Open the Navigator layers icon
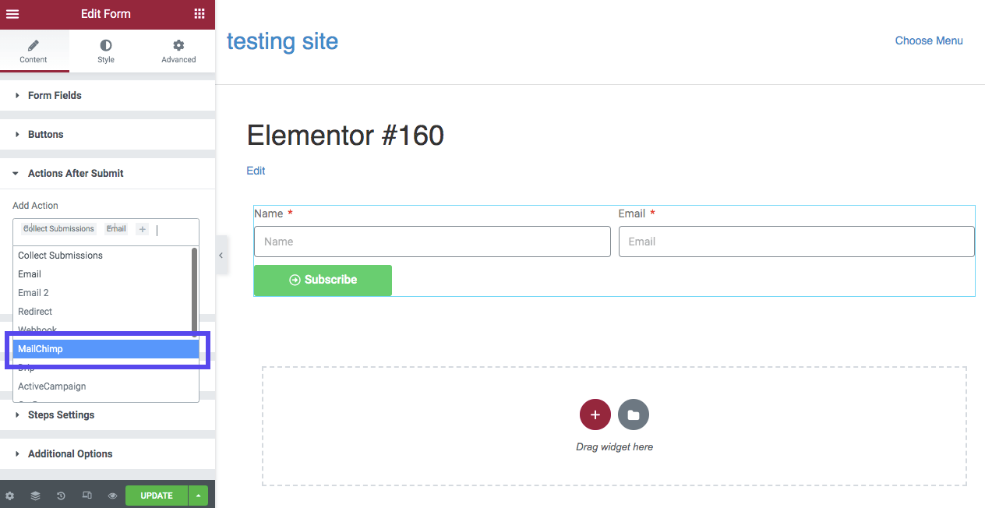Viewport: 985px width, 508px height. click(x=35, y=495)
